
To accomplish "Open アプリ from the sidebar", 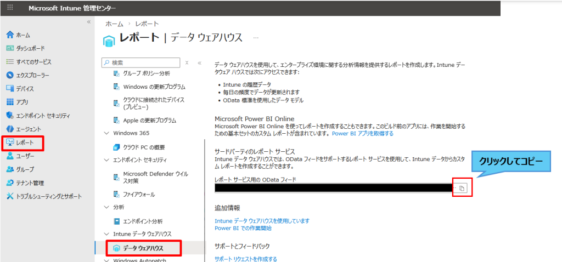I will pyautogui.click(x=22, y=102).
